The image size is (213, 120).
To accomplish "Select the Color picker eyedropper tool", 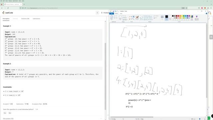I will point(132,19).
